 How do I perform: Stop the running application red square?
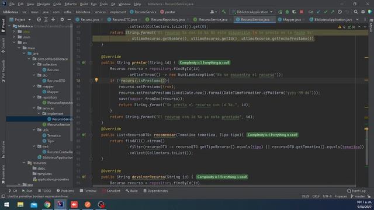(x=302, y=12)
